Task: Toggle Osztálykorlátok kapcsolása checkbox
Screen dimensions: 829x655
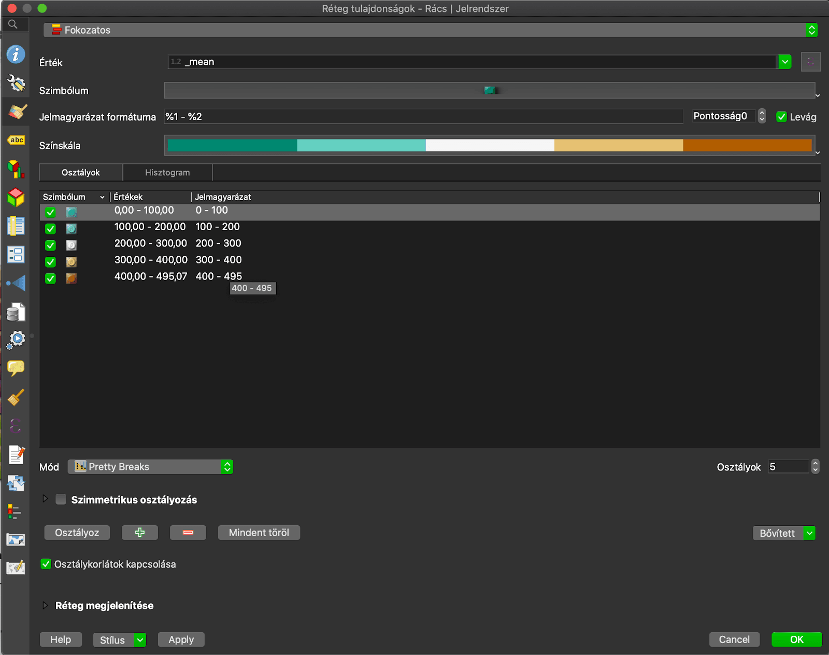Action: 46,564
